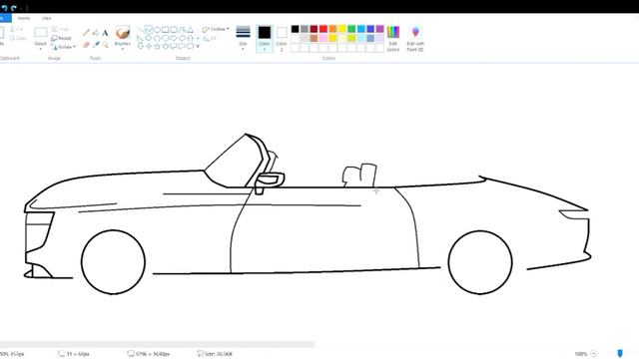This screenshot has height=359, width=639.
Task: Click the zoom out minus button
Action: click(593, 354)
